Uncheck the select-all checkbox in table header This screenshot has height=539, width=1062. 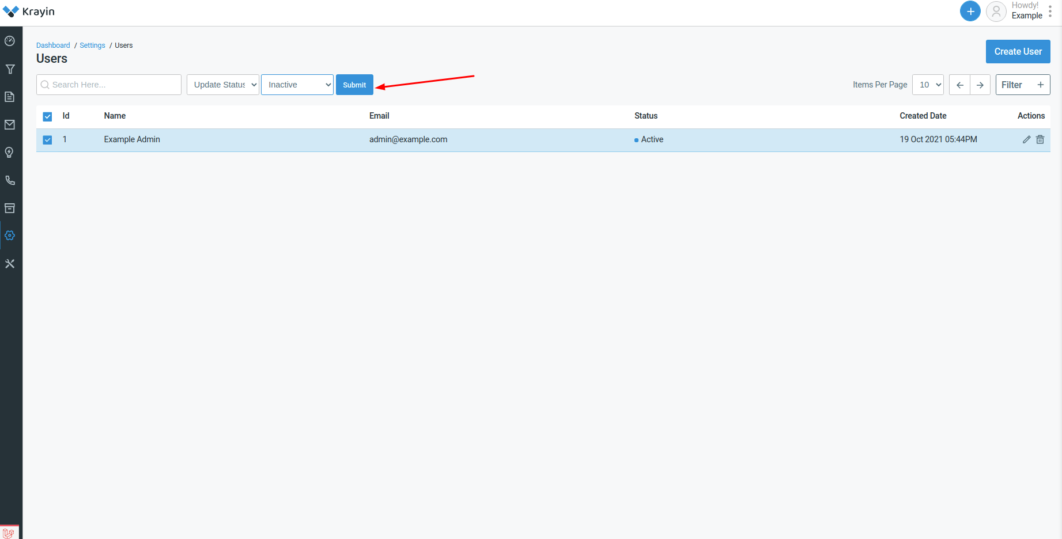(47, 116)
